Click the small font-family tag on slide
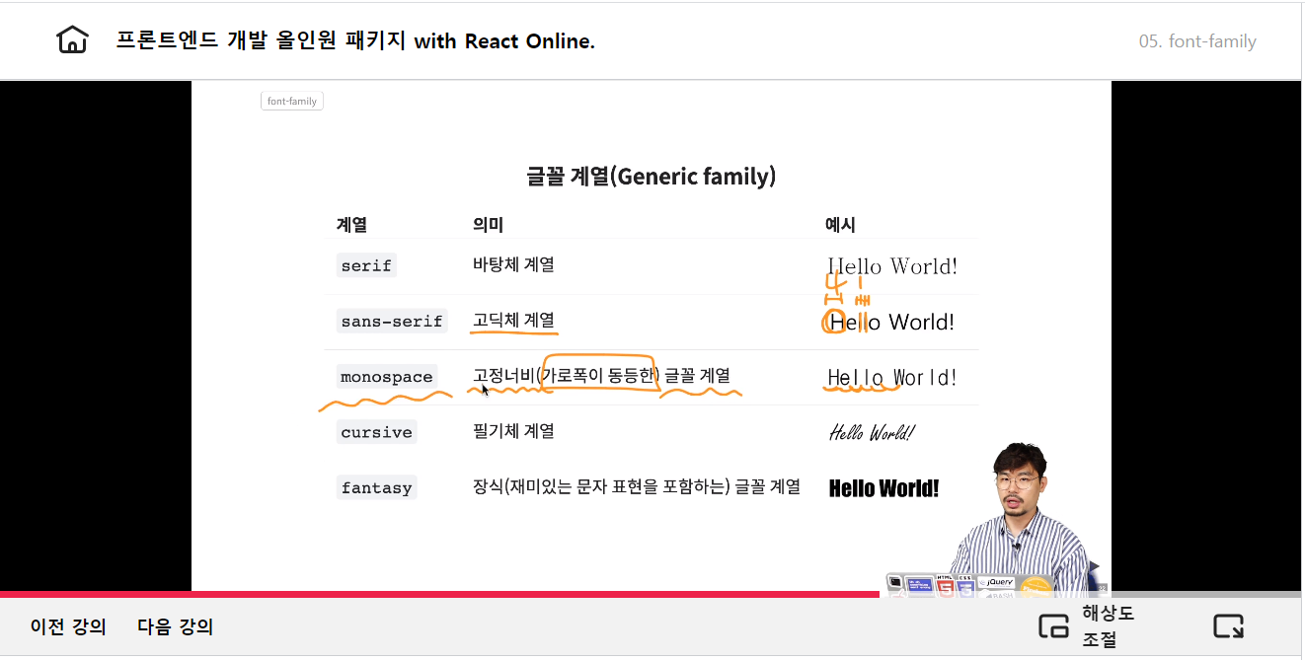This screenshot has height=660, width=1305. coord(292,101)
